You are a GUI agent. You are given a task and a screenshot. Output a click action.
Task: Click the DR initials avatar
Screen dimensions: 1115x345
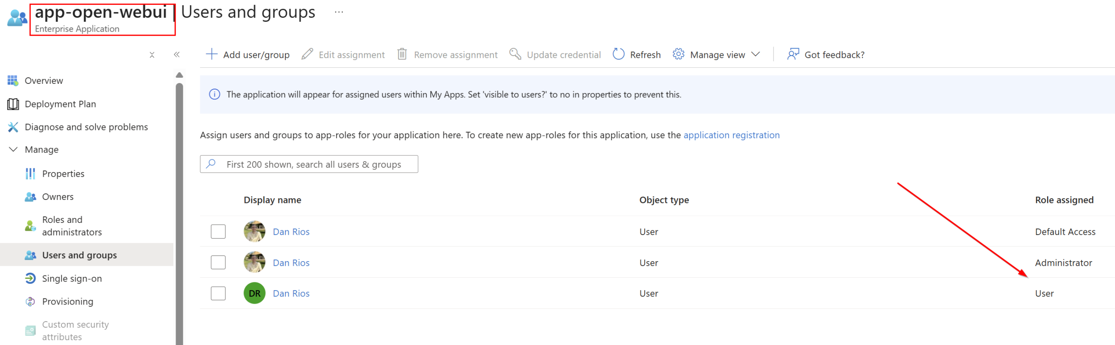pos(254,293)
